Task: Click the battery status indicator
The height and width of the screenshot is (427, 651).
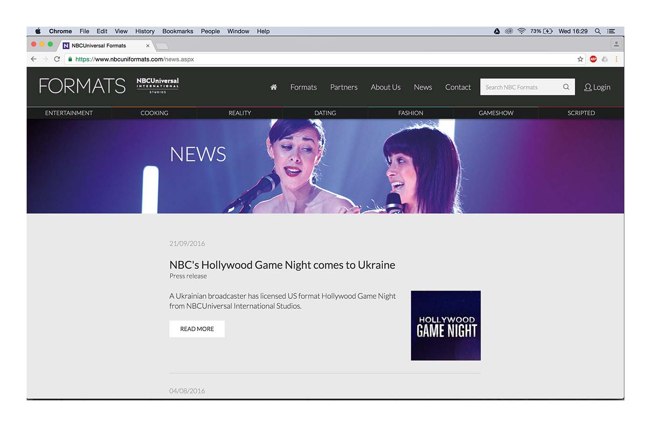Action: [x=542, y=31]
